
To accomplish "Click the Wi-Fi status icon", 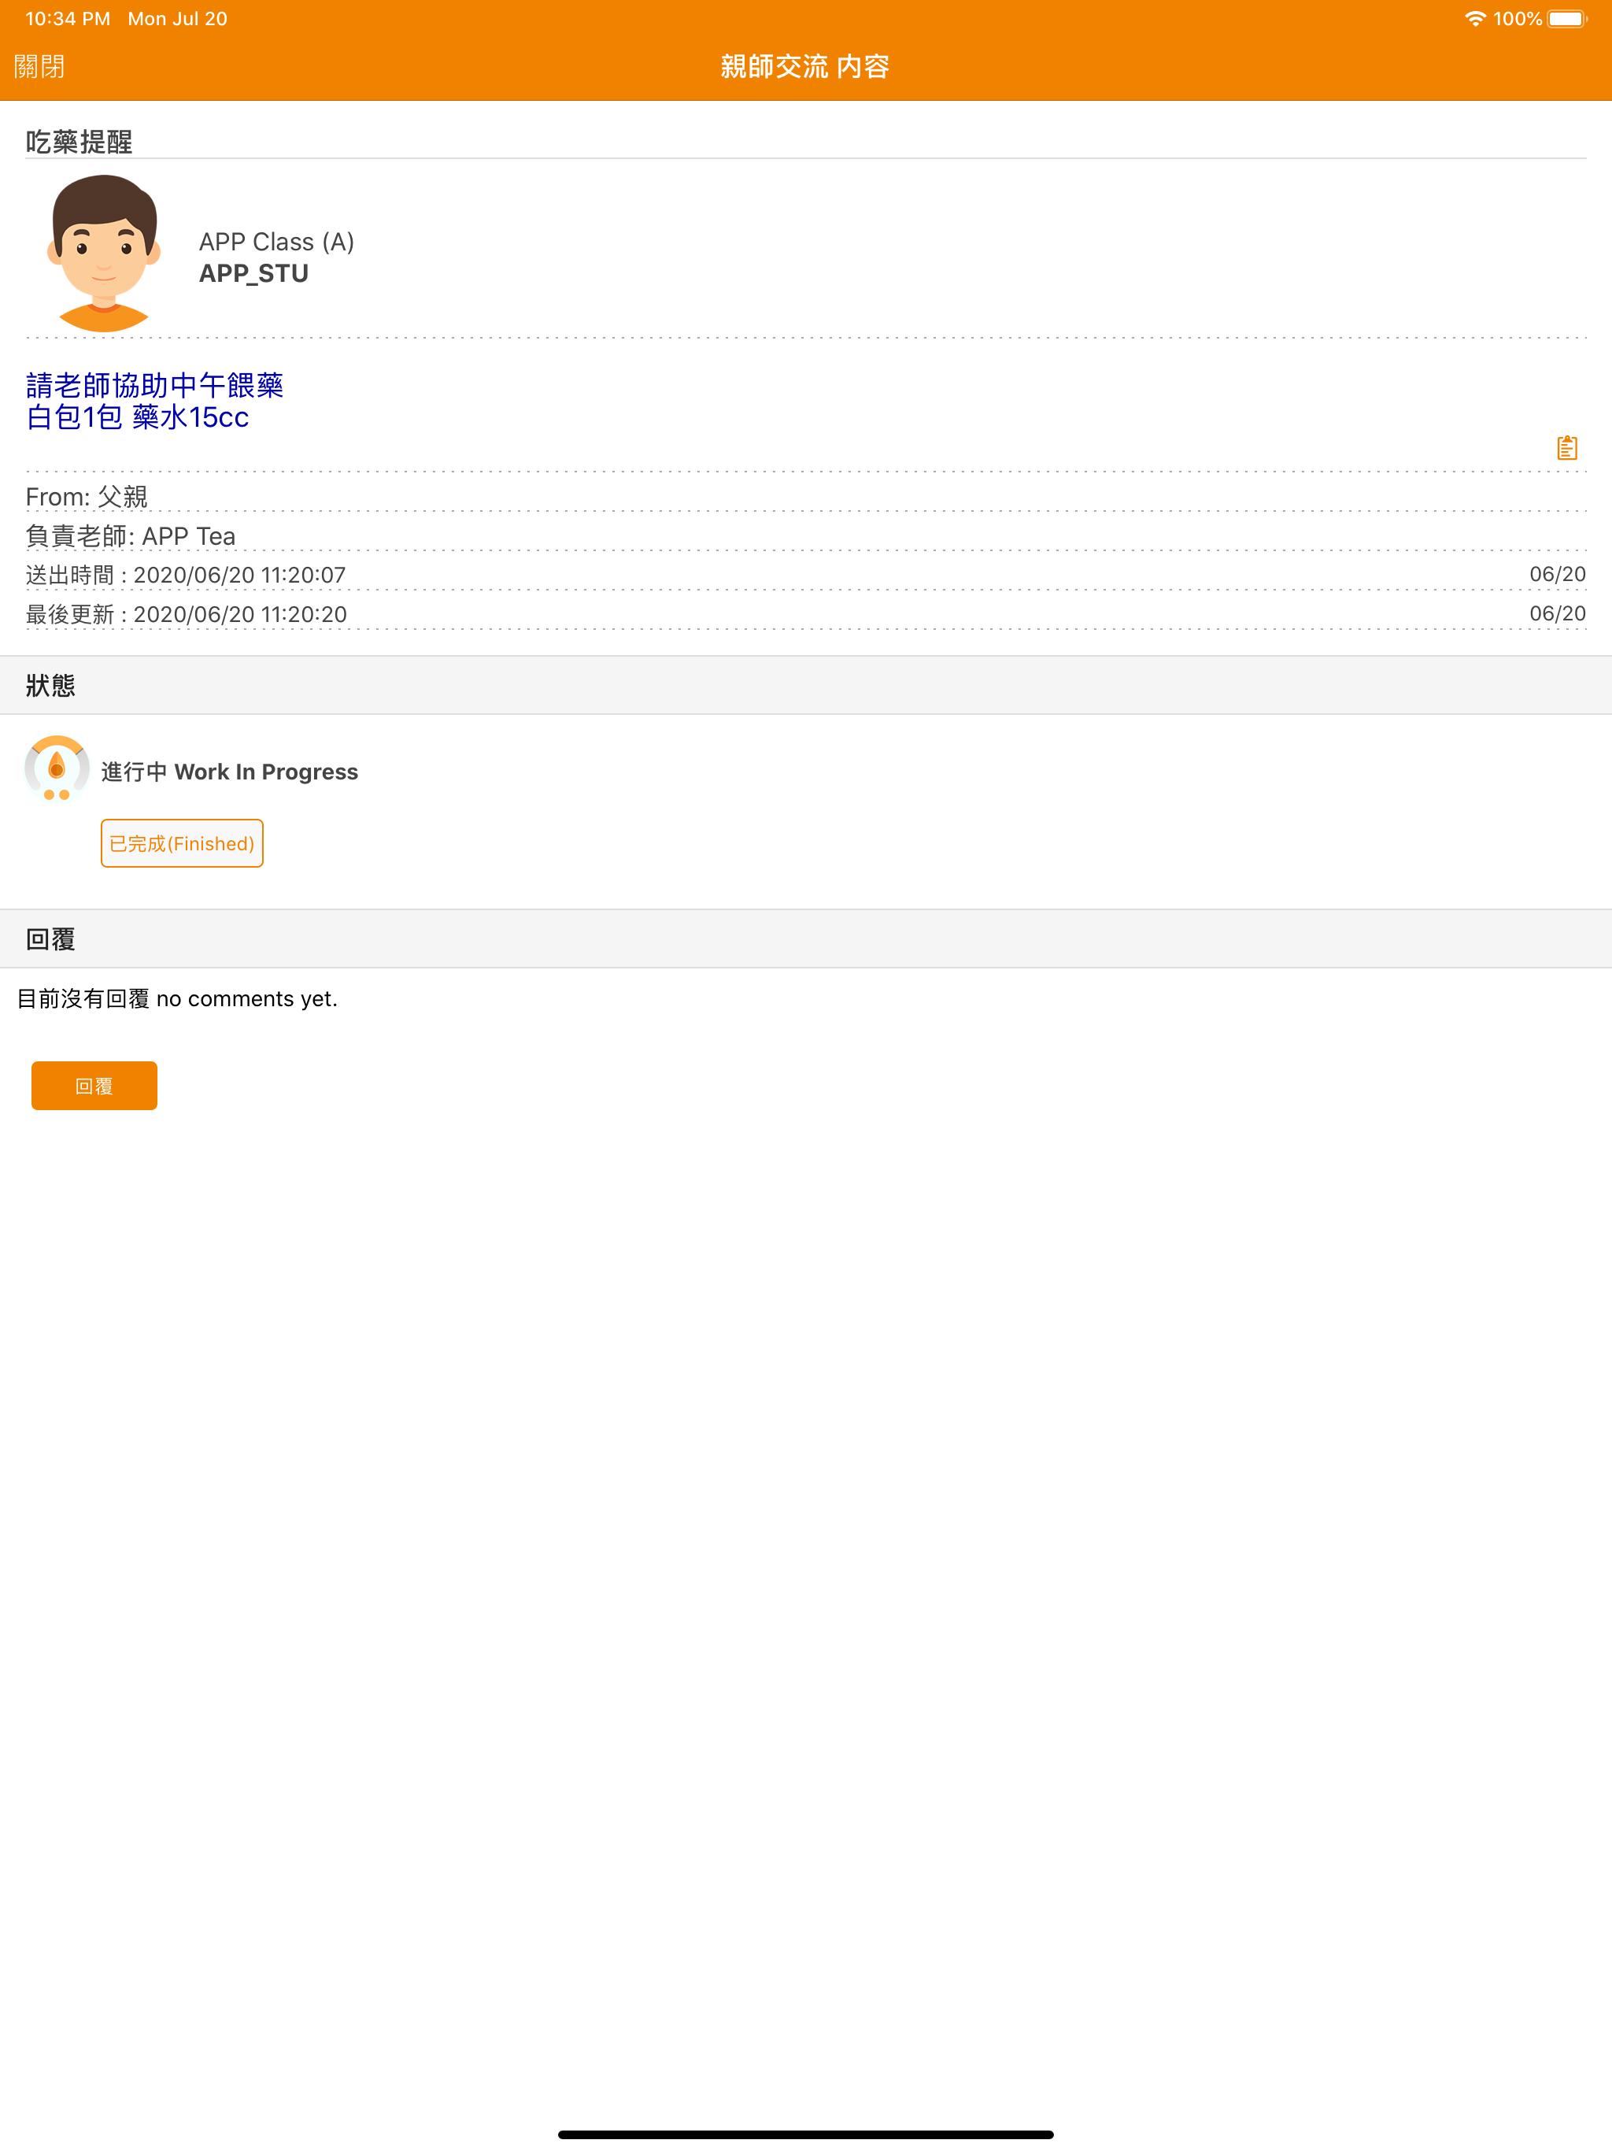I will point(1475,18).
